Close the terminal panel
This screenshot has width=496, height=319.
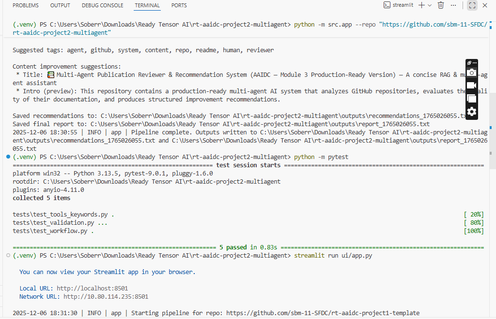485,5
